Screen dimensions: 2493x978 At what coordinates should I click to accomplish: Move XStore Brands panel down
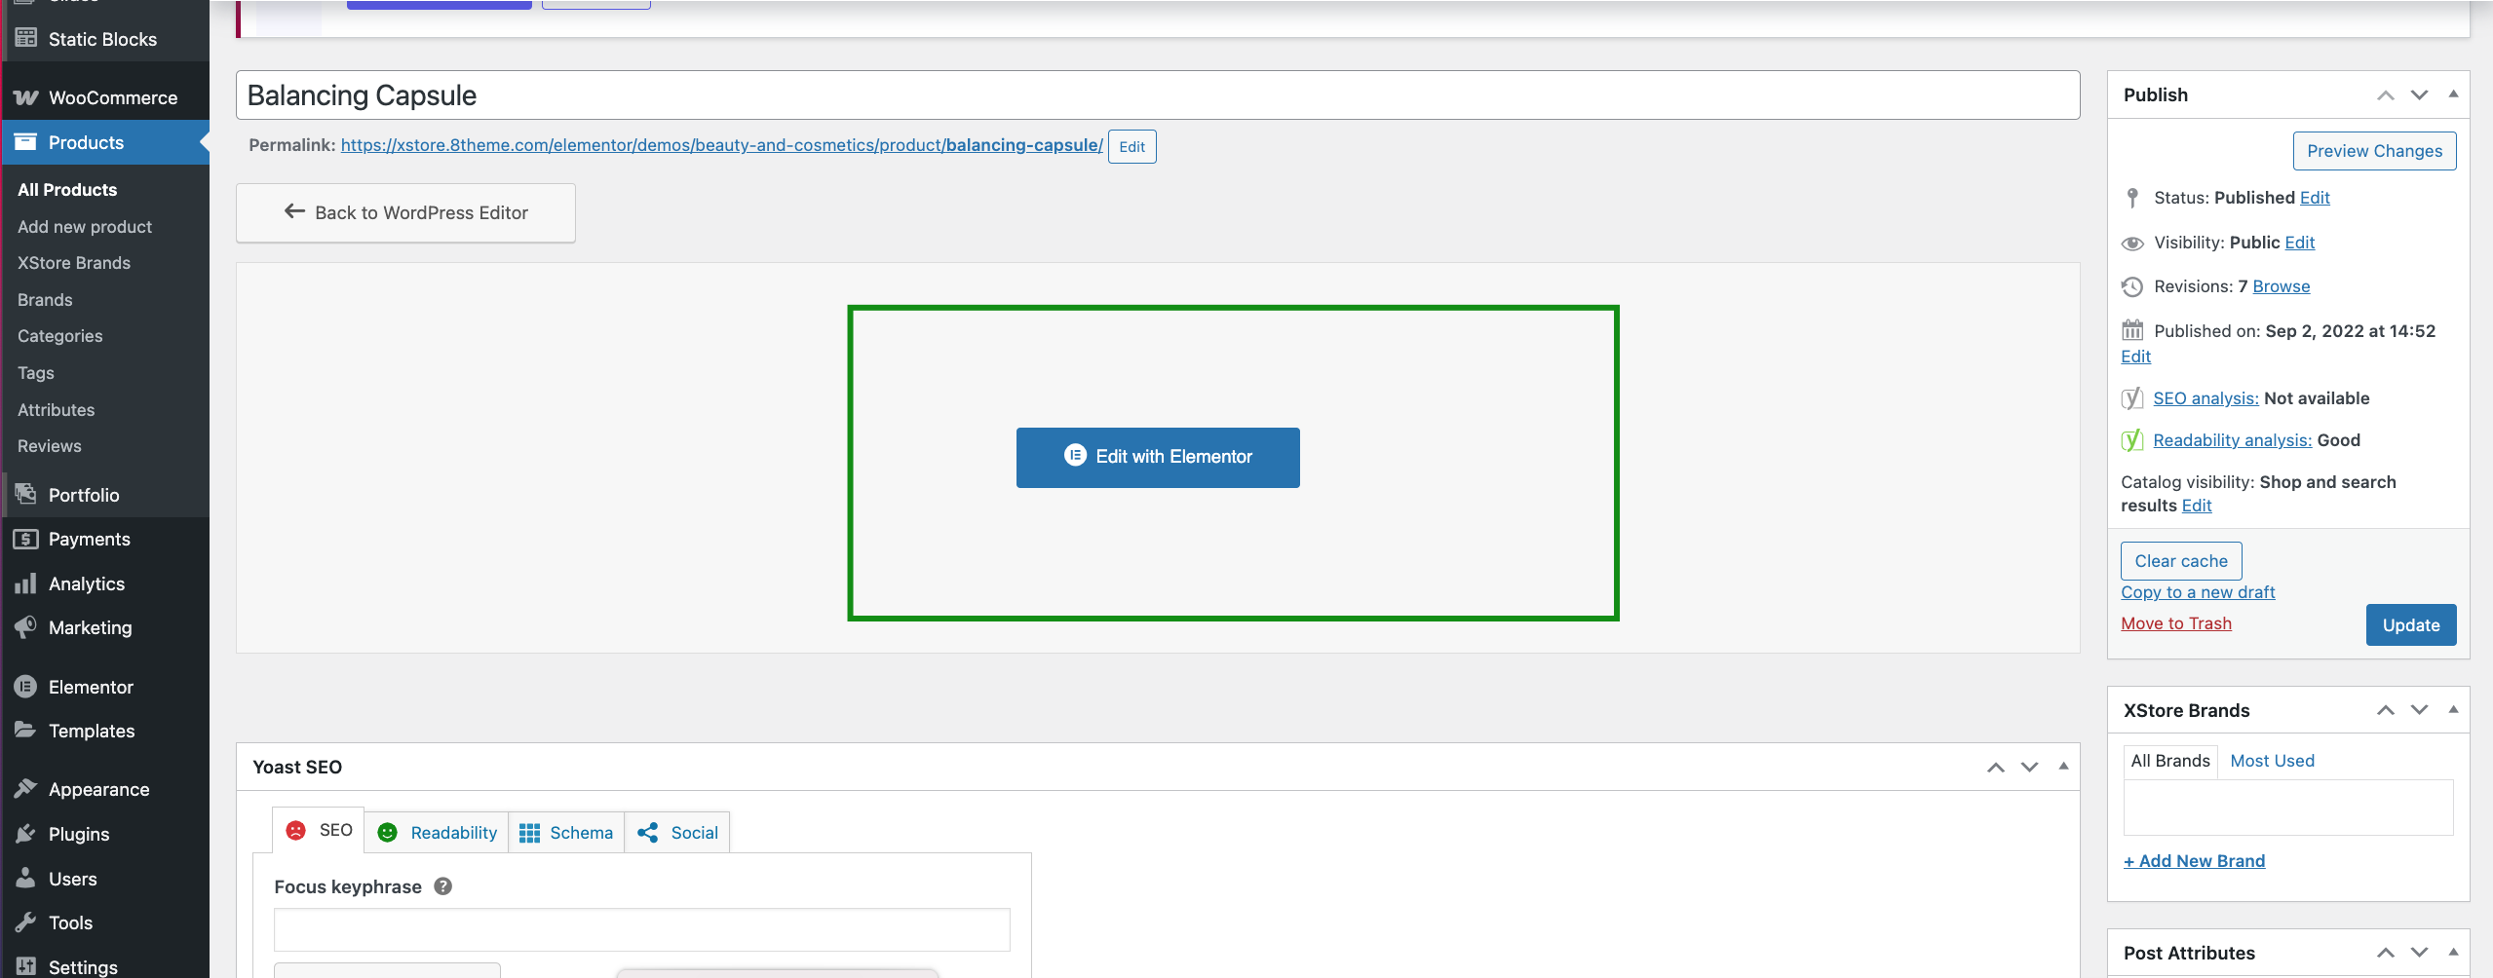2419,710
